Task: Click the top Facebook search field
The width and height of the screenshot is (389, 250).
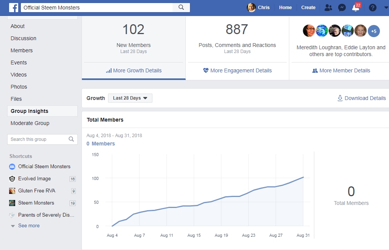Action: pos(97,8)
